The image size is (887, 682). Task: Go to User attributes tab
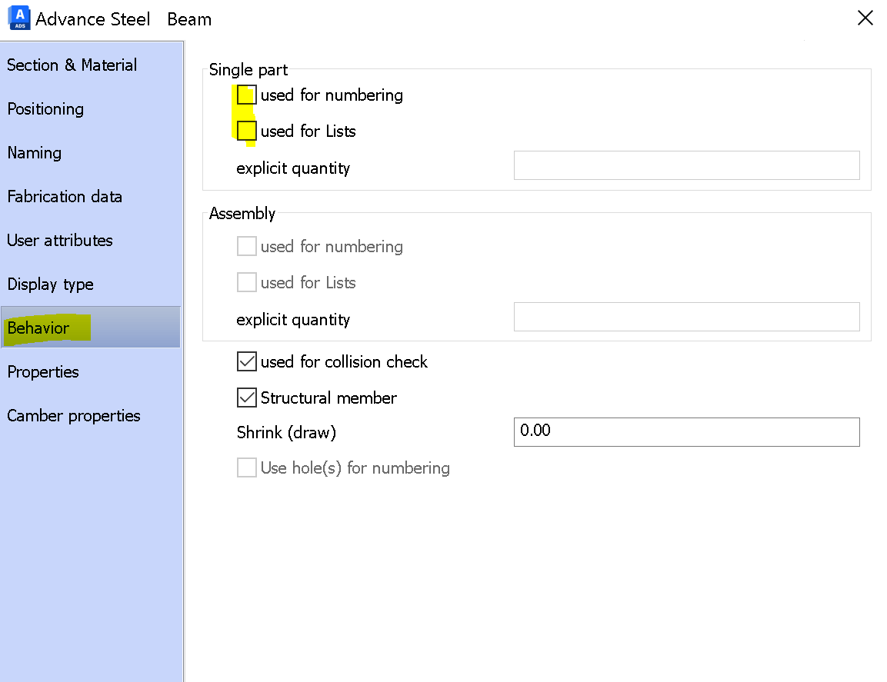(60, 241)
